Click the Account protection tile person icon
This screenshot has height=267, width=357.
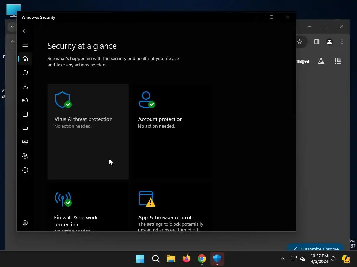[147, 100]
